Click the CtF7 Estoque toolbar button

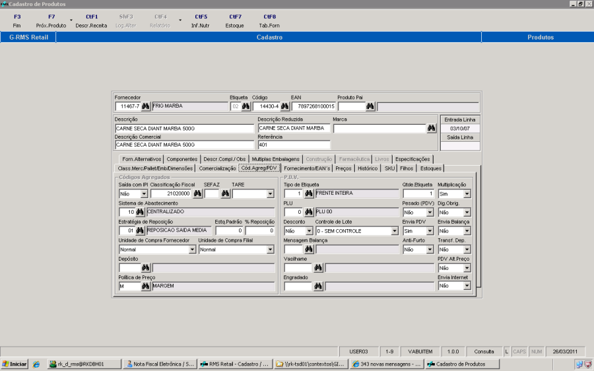pos(235,20)
